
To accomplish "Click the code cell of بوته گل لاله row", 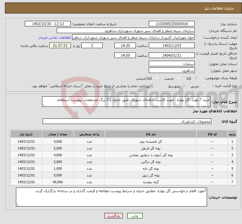I will (212, 168).
